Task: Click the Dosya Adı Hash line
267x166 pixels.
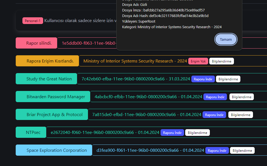Action: point(165,16)
